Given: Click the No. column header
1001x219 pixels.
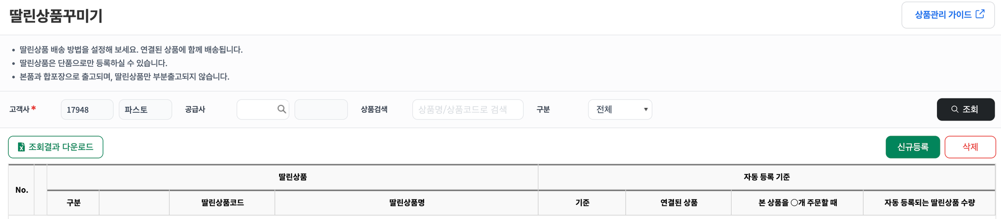Looking at the screenshot, I should tap(22, 190).
